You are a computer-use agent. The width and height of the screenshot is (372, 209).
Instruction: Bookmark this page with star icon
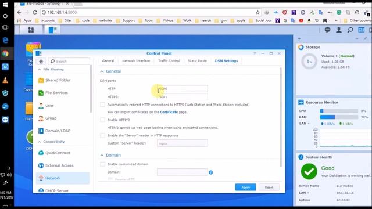257,12
